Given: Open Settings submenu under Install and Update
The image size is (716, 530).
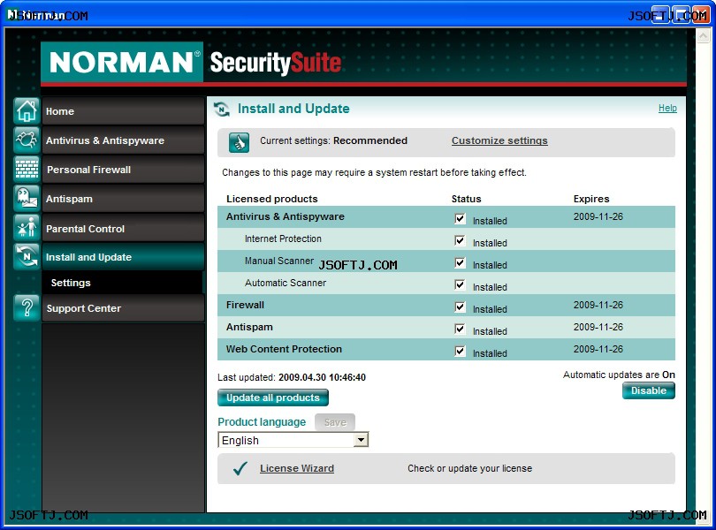Looking at the screenshot, I should click(123, 283).
